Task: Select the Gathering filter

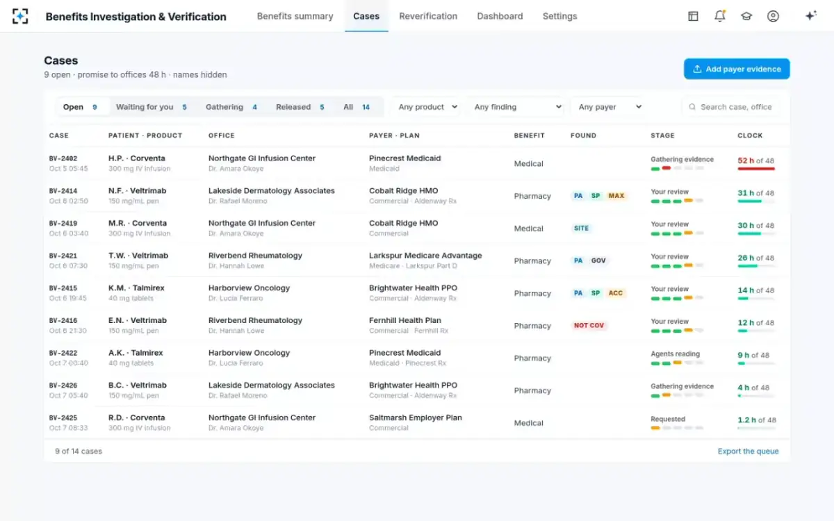Action: (231, 107)
